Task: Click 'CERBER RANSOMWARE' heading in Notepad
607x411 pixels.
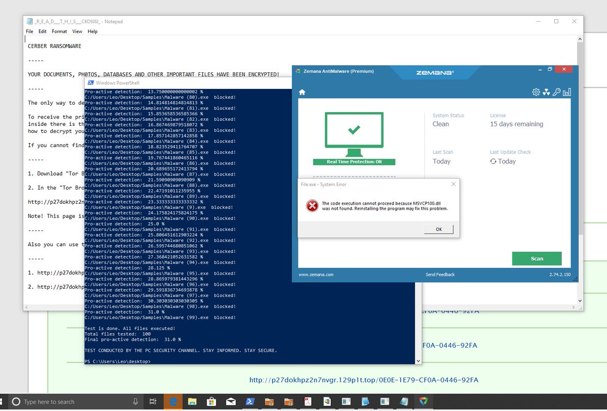Action: (x=54, y=46)
